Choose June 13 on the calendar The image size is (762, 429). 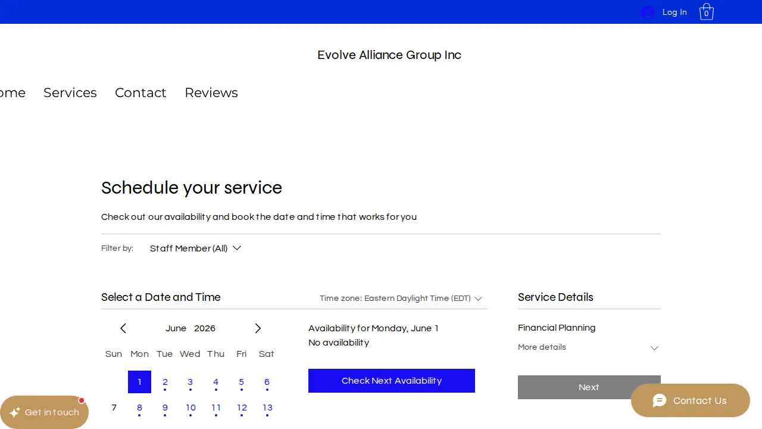point(267,408)
